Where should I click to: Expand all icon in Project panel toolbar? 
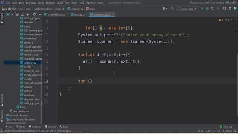(x=22, y=14)
